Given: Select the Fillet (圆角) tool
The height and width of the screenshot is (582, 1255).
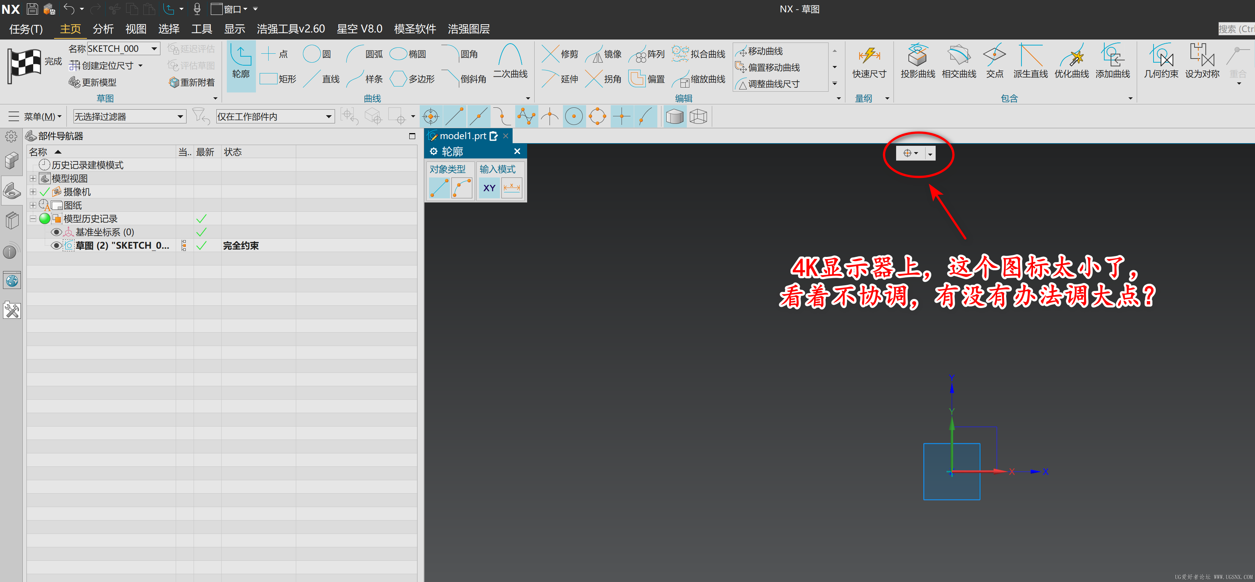Looking at the screenshot, I should 460,54.
